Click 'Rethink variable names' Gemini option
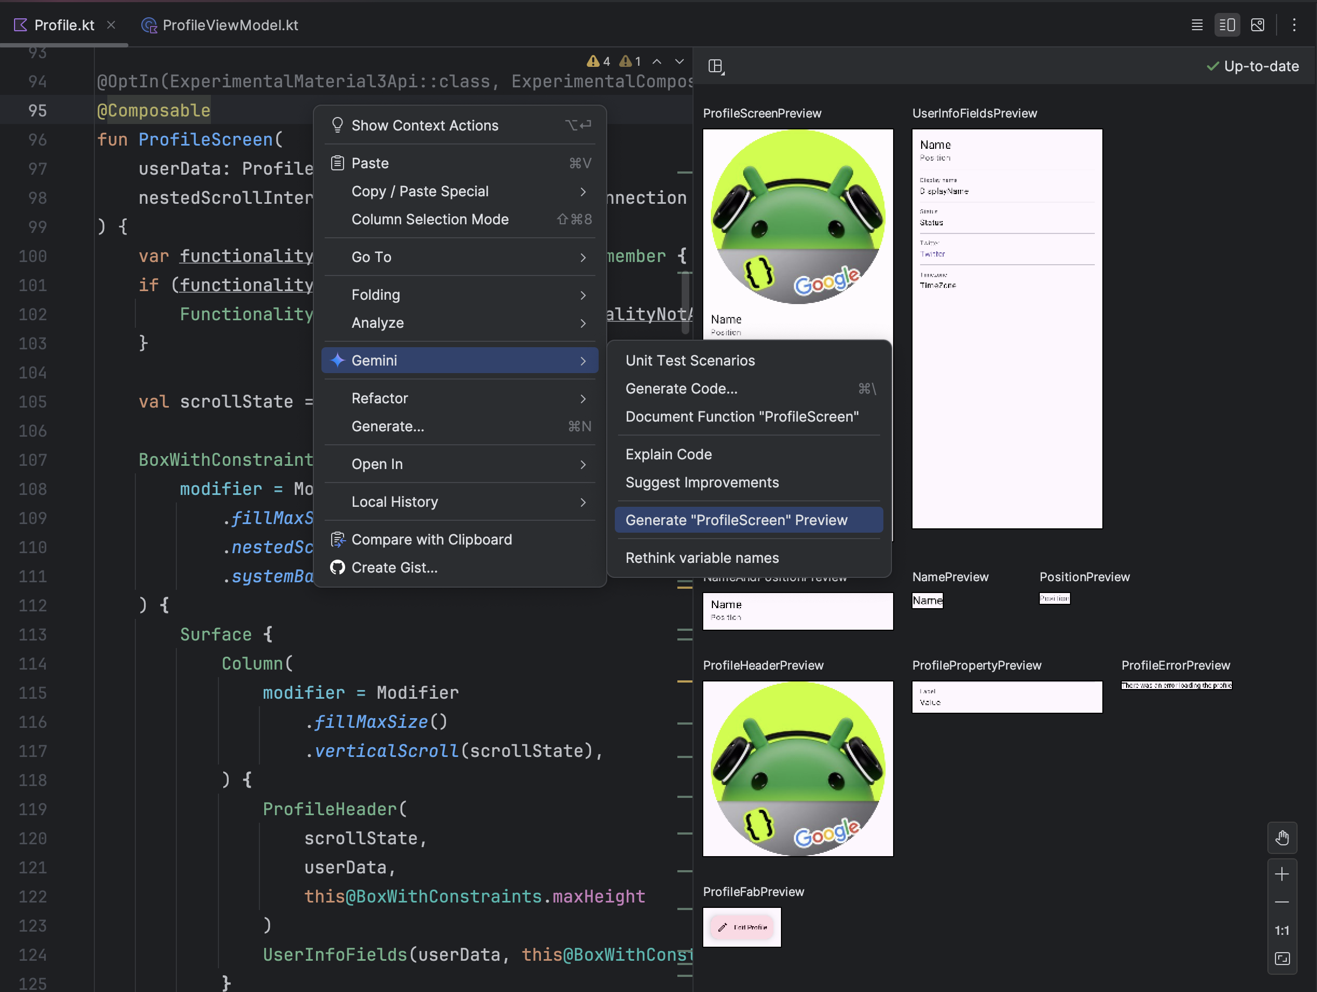Viewport: 1317px width, 992px height. [x=701, y=556]
